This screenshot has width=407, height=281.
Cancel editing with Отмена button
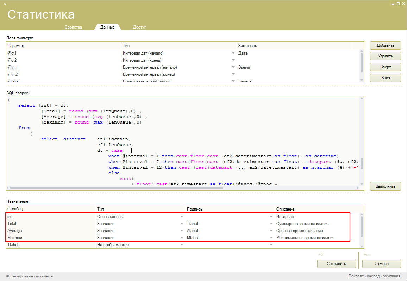[381, 264]
